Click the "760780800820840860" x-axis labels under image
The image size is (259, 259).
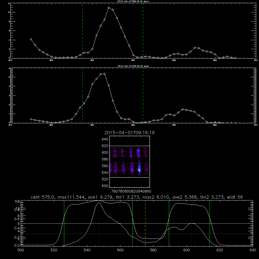(131, 191)
